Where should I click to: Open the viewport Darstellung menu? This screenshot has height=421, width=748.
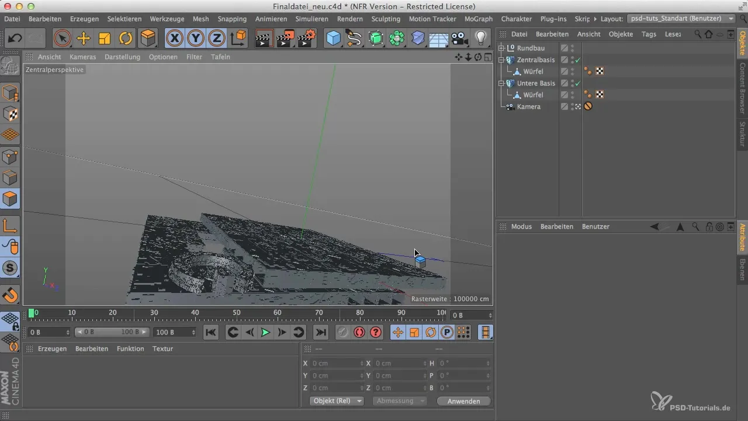point(122,57)
